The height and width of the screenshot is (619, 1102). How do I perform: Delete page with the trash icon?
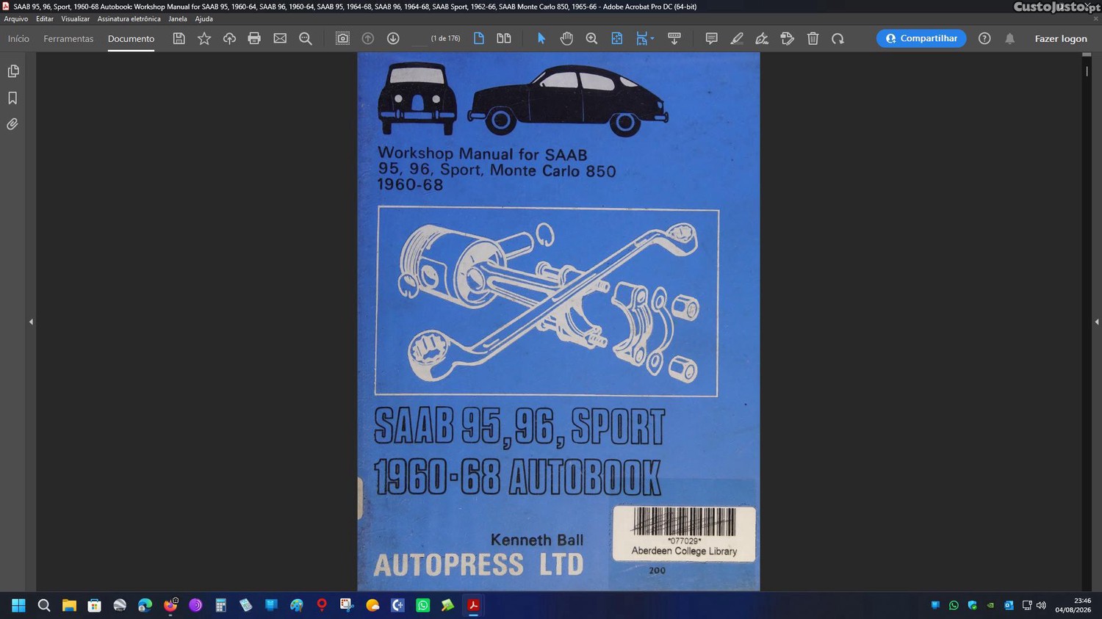click(813, 38)
